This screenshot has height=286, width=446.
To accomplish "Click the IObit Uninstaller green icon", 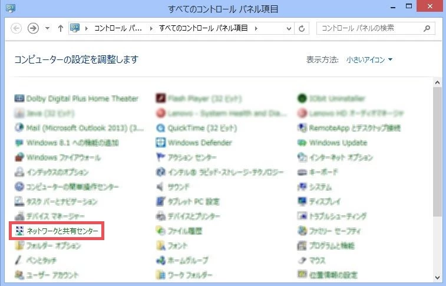I will tap(302, 98).
